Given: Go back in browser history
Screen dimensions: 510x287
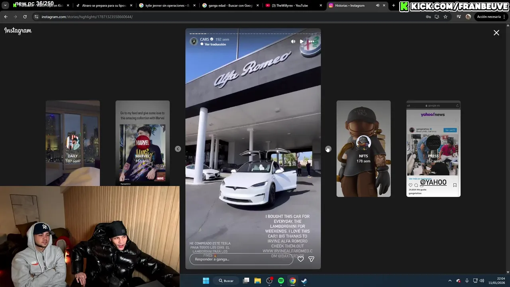Looking at the screenshot, I should pos(6,17).
